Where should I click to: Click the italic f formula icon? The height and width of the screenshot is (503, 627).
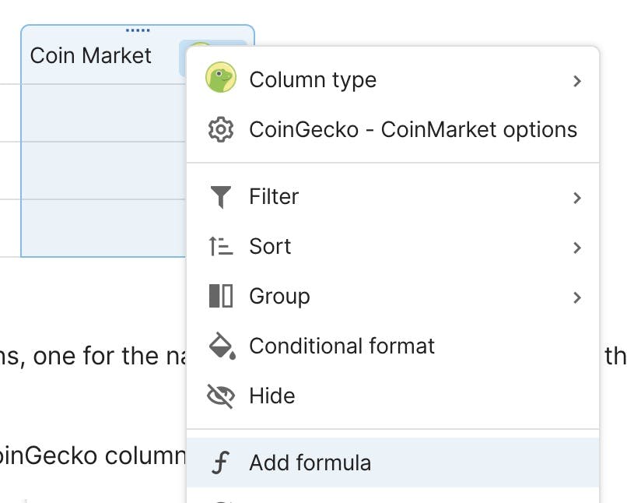pos(221,463)
